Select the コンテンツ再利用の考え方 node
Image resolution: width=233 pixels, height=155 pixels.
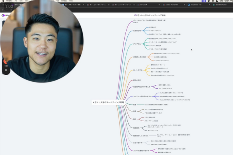[142, 96]
